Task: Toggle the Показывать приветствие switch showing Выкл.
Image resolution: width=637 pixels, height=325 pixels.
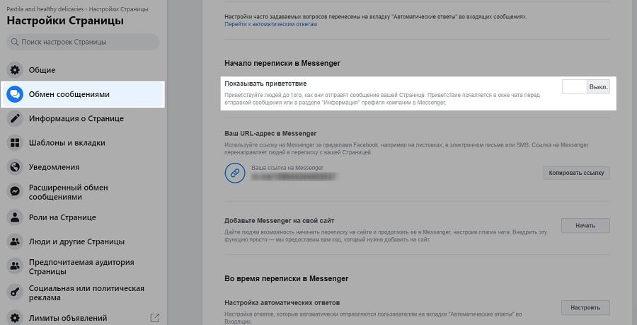Action: [x=586, y=87]
